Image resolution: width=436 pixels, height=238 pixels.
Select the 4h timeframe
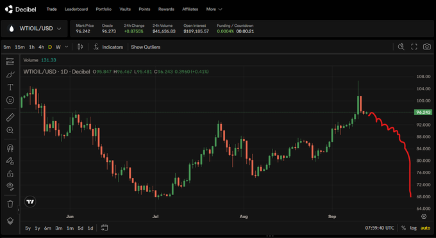(x=41, y=47)
